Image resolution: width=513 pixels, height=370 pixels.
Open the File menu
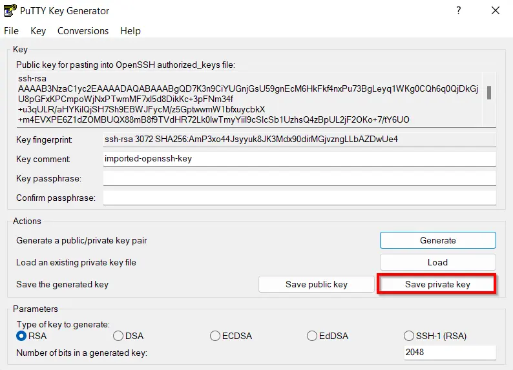[x=11, y=31]
